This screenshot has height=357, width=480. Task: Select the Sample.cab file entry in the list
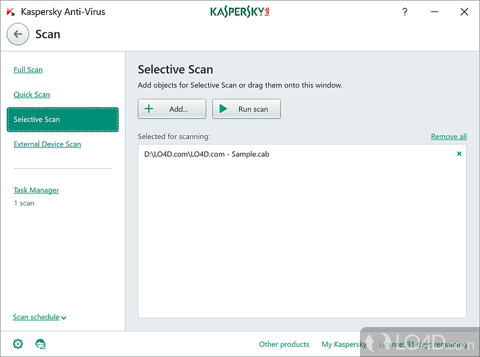coord(207,154)
